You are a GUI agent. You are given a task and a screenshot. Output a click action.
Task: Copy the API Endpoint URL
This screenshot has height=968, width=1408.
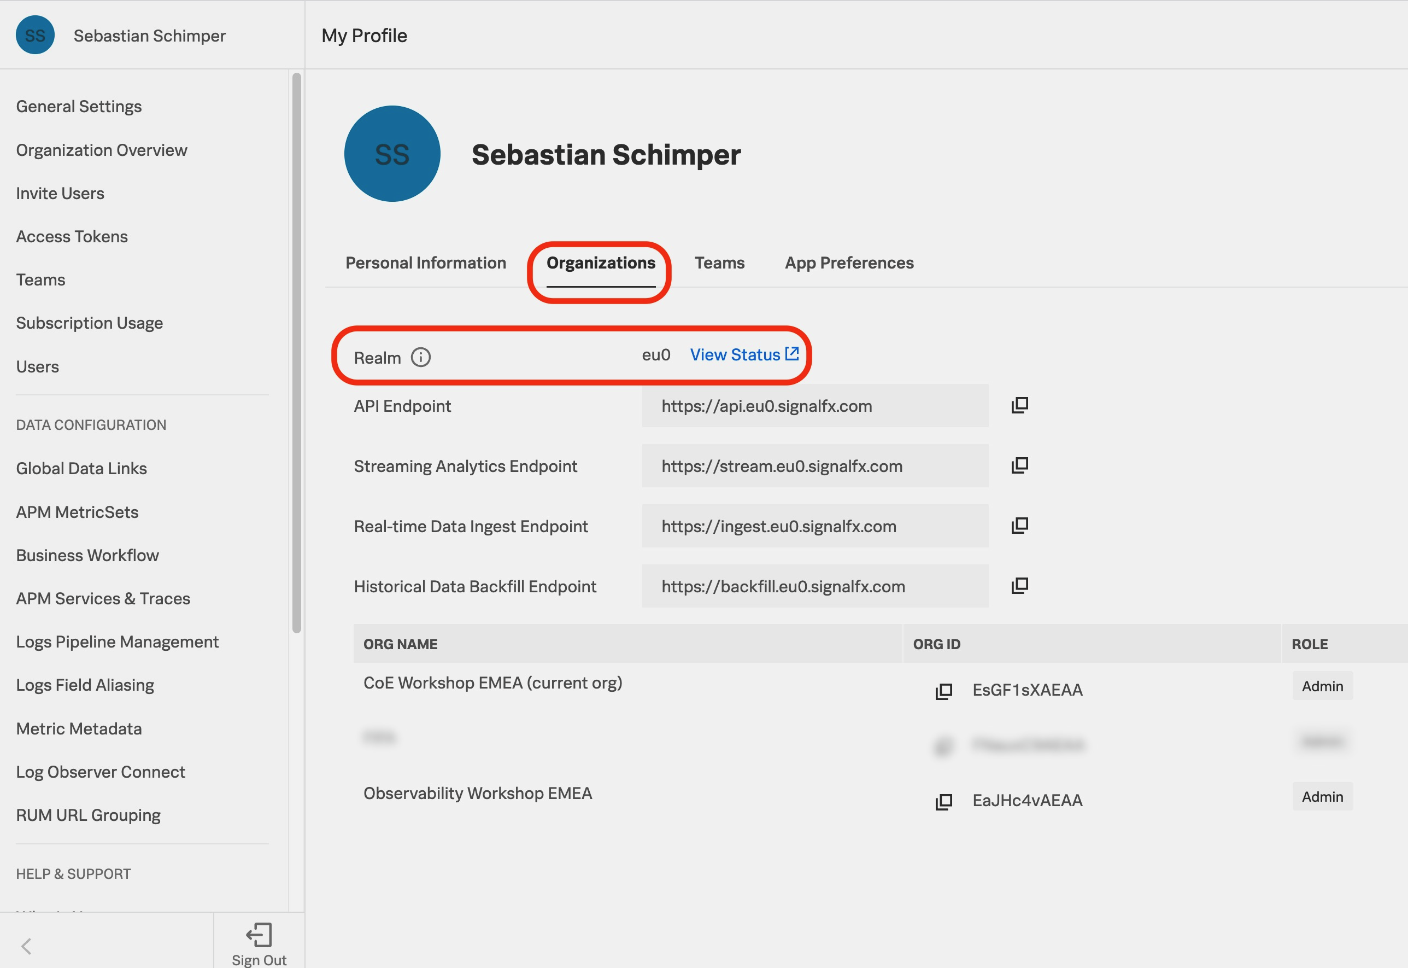[x=1019, y=405]
